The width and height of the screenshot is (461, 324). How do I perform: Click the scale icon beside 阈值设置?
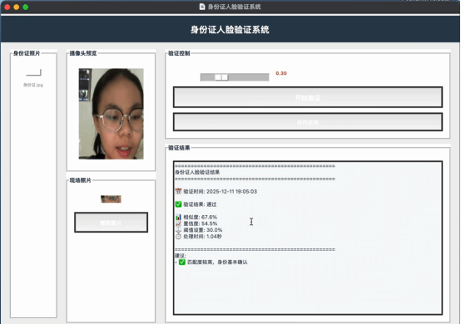[x=178, y=230]
